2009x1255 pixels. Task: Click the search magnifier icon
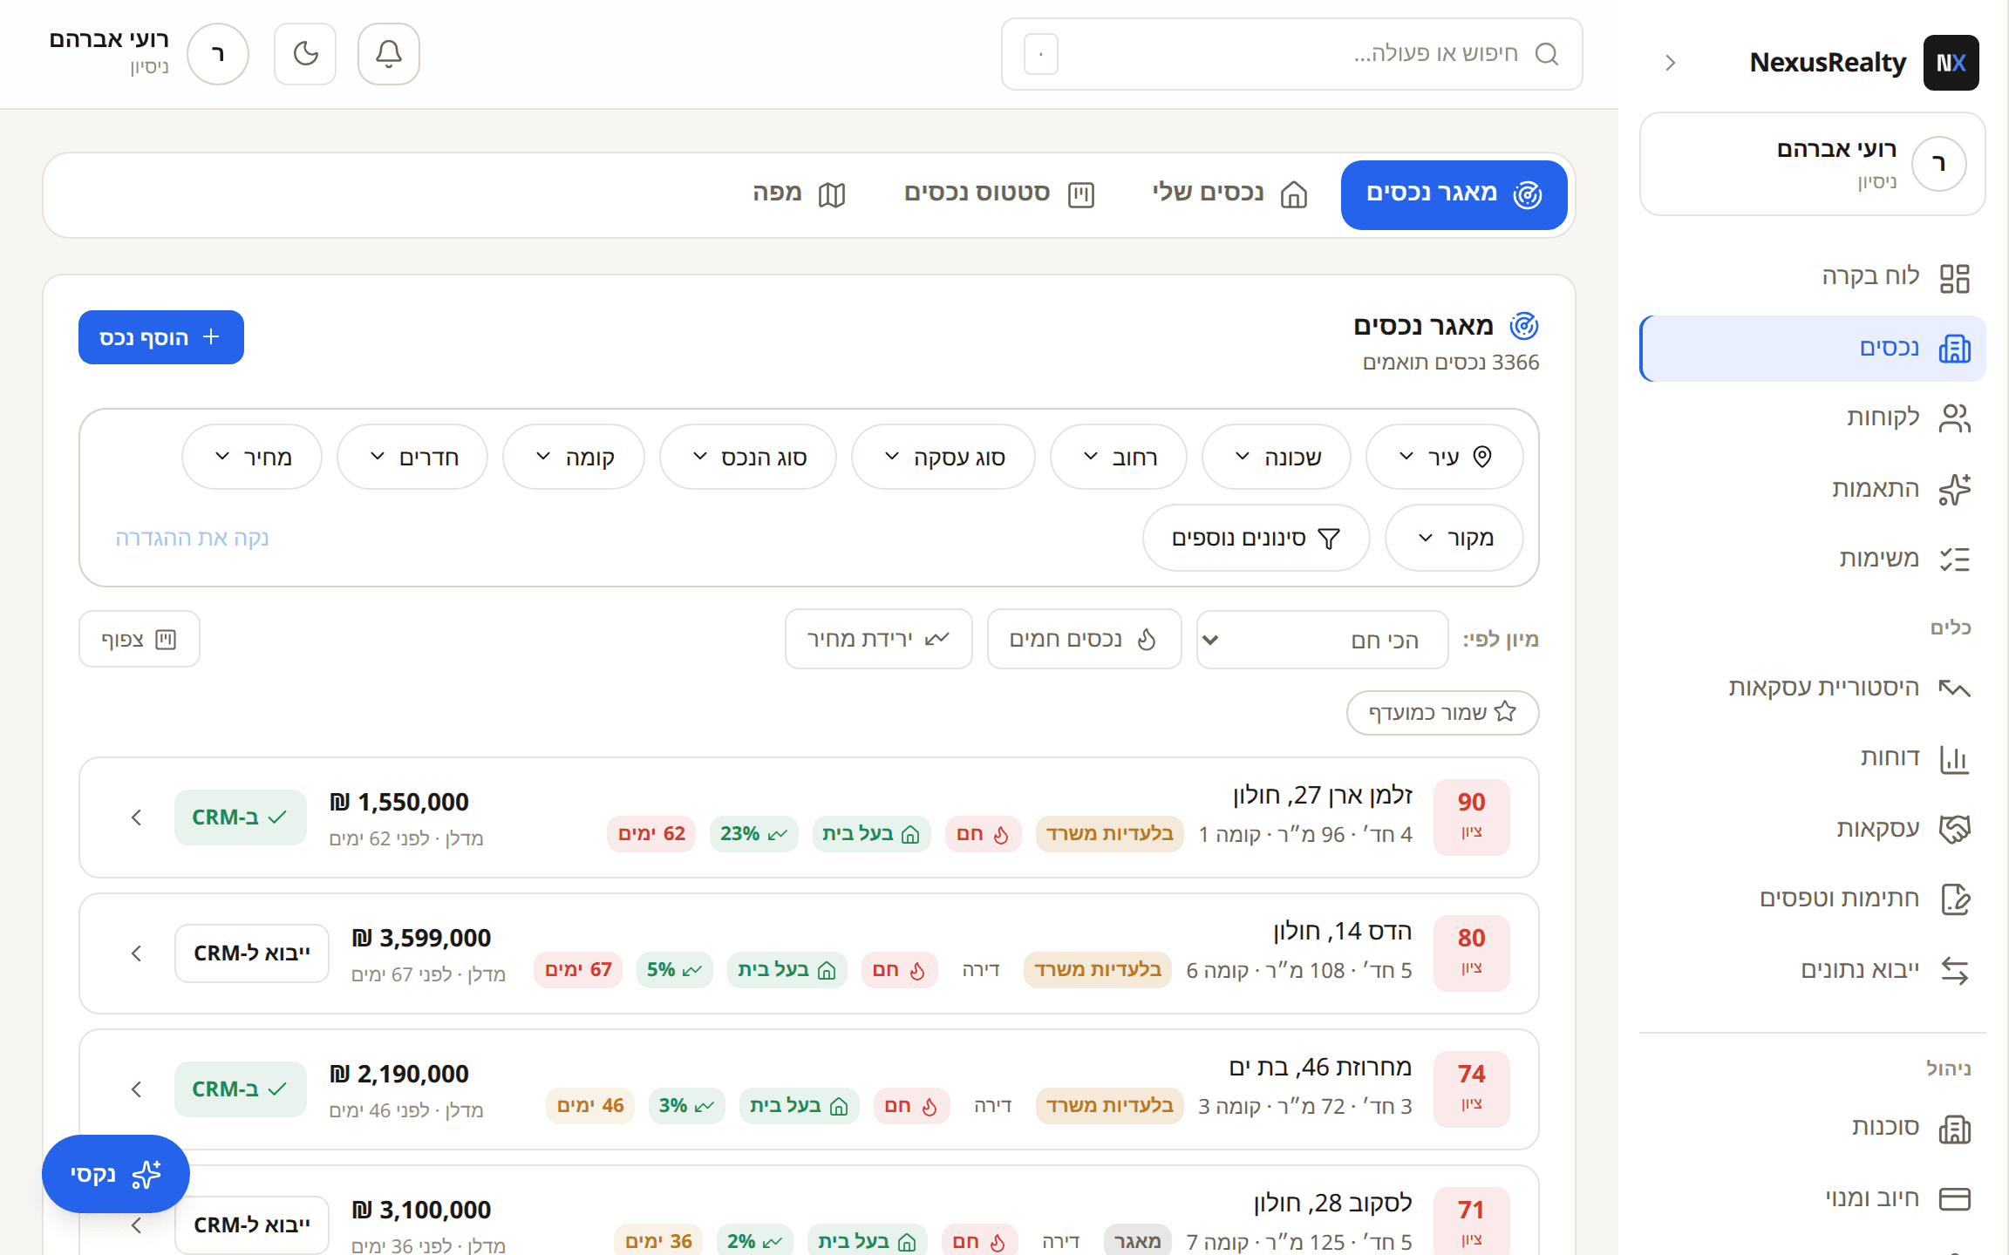pos(1547,54)
